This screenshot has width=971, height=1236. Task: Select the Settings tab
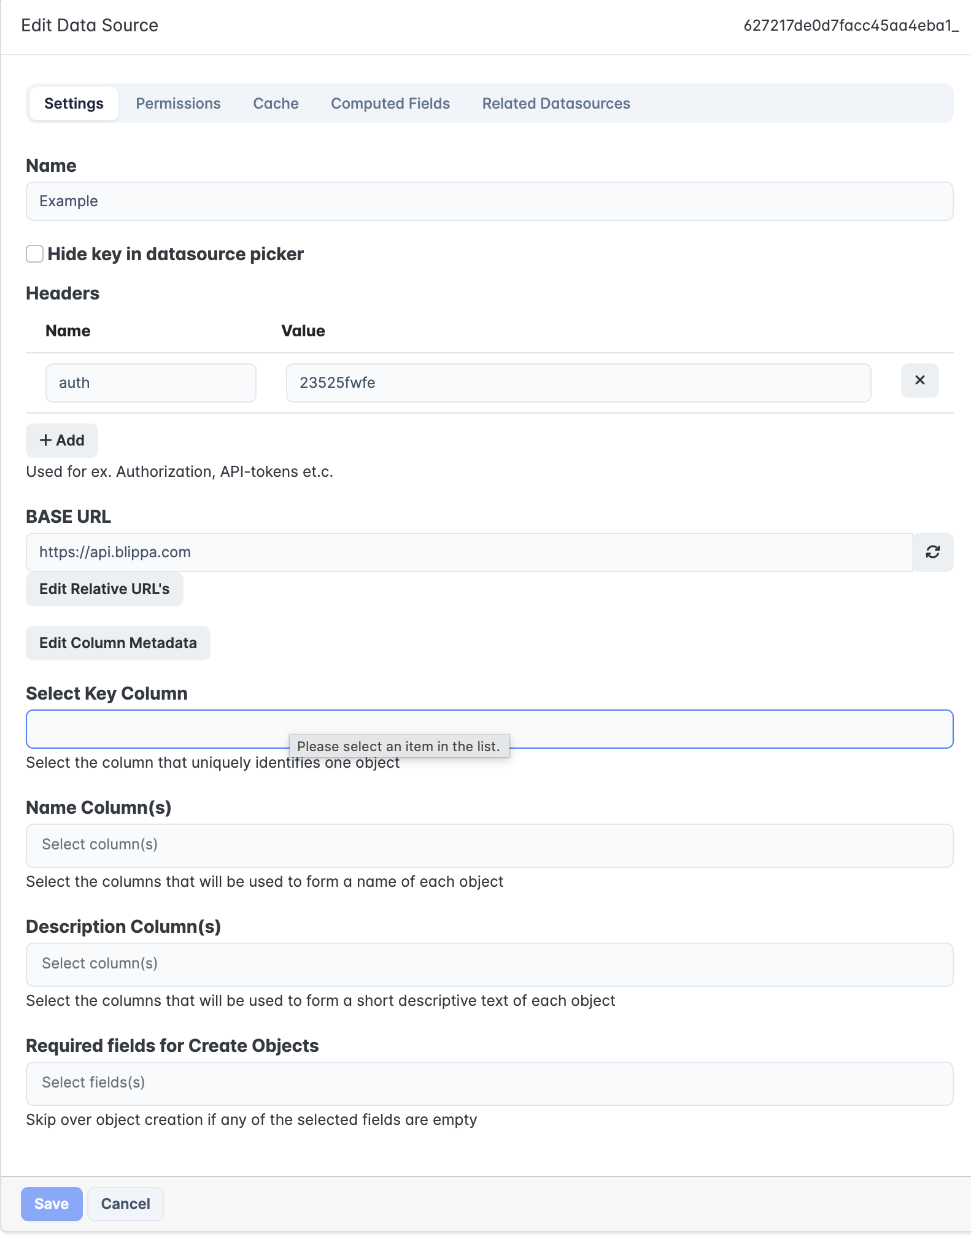coord(74,104)
